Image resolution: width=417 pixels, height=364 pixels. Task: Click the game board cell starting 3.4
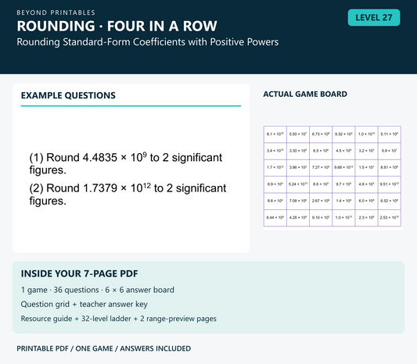[x=275, y=151]
